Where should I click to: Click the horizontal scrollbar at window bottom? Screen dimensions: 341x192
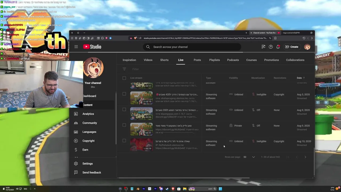point(184,178)
